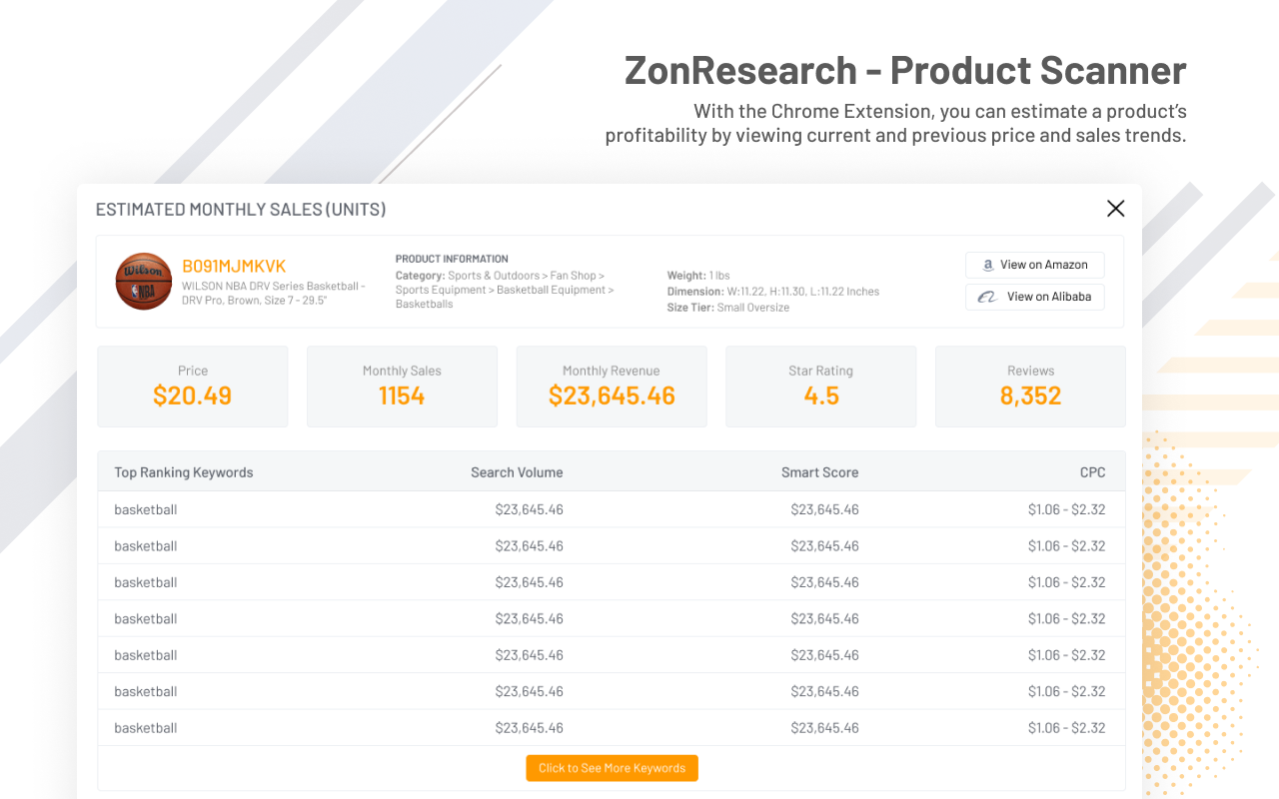Viewport: 1279px width, 799px height.
Task: Click to See More Keywords button
Action: tap(612, 768)
